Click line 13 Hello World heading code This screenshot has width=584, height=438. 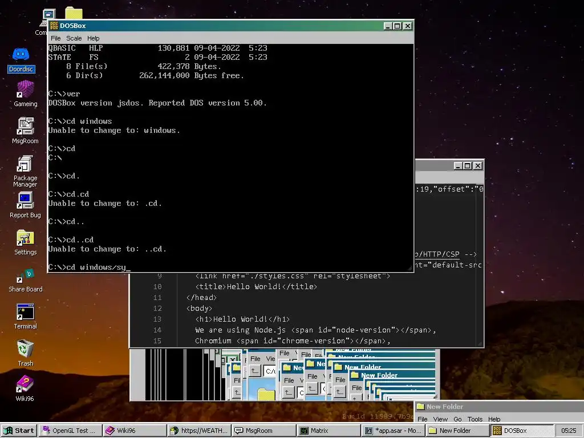[242, 319]
